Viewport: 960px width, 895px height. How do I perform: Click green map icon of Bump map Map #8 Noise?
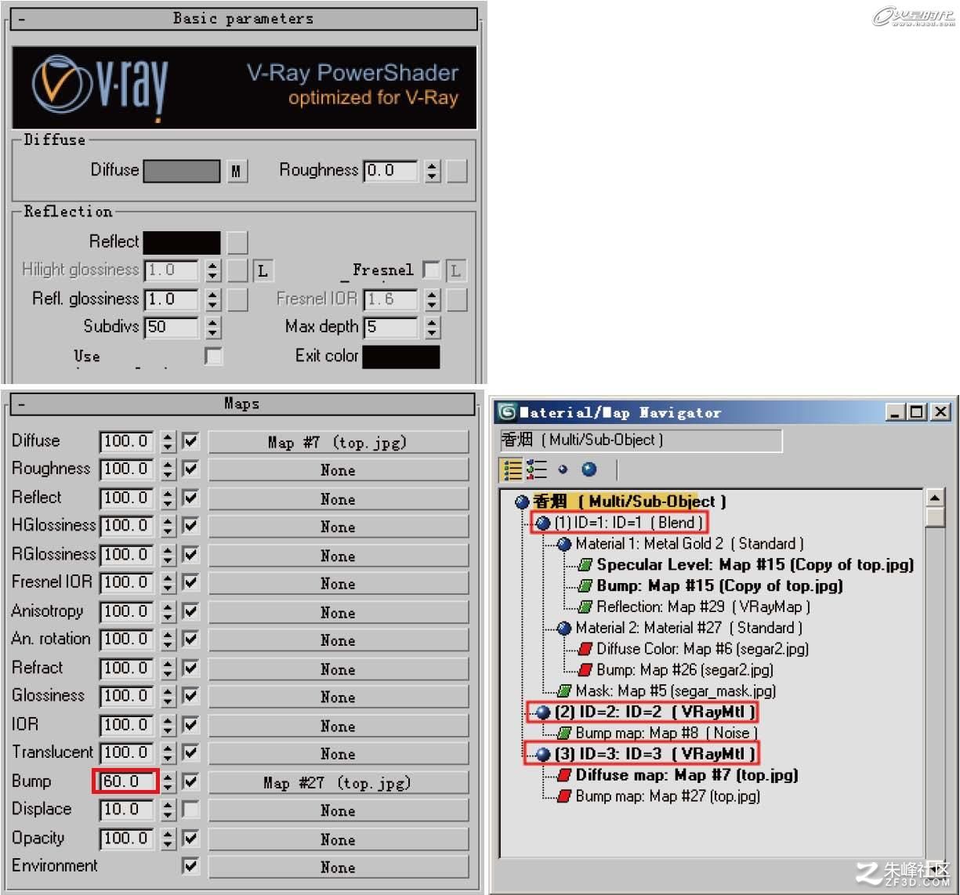564,734
